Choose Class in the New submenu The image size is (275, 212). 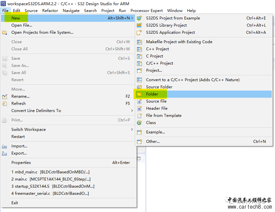tap(204, 123)
